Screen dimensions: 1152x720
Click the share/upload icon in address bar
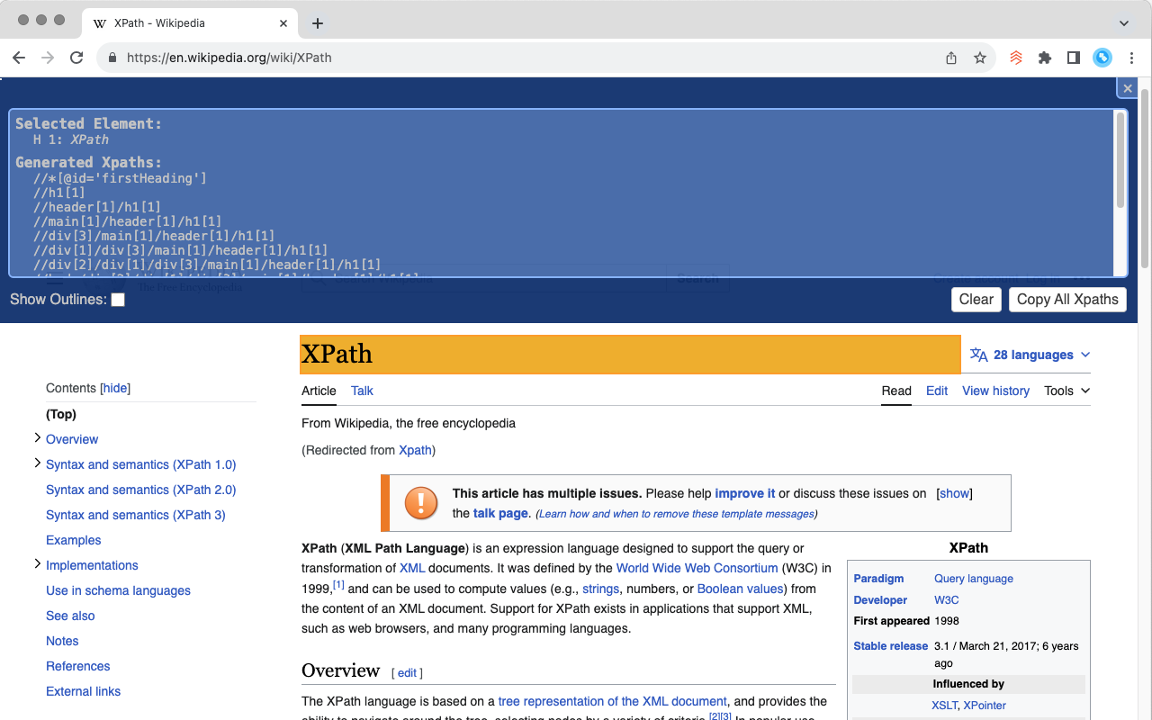pyautogui.click(x=950, y=57)
